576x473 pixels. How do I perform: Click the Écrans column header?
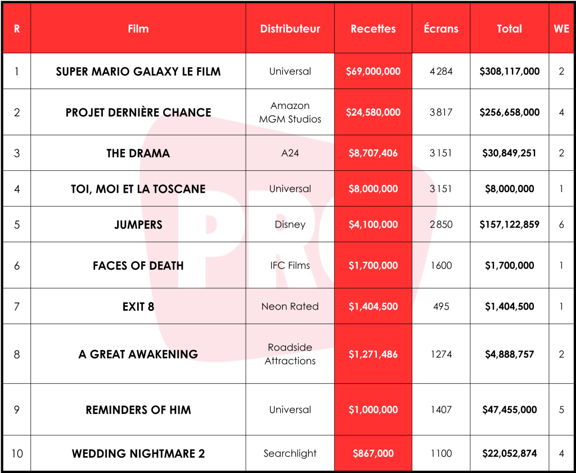441,29
